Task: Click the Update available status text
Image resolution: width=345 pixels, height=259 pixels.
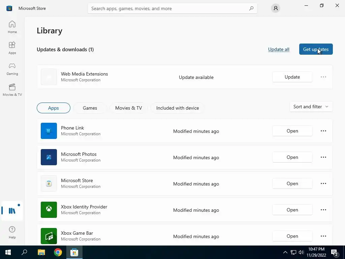Action: tap(196, 77)
